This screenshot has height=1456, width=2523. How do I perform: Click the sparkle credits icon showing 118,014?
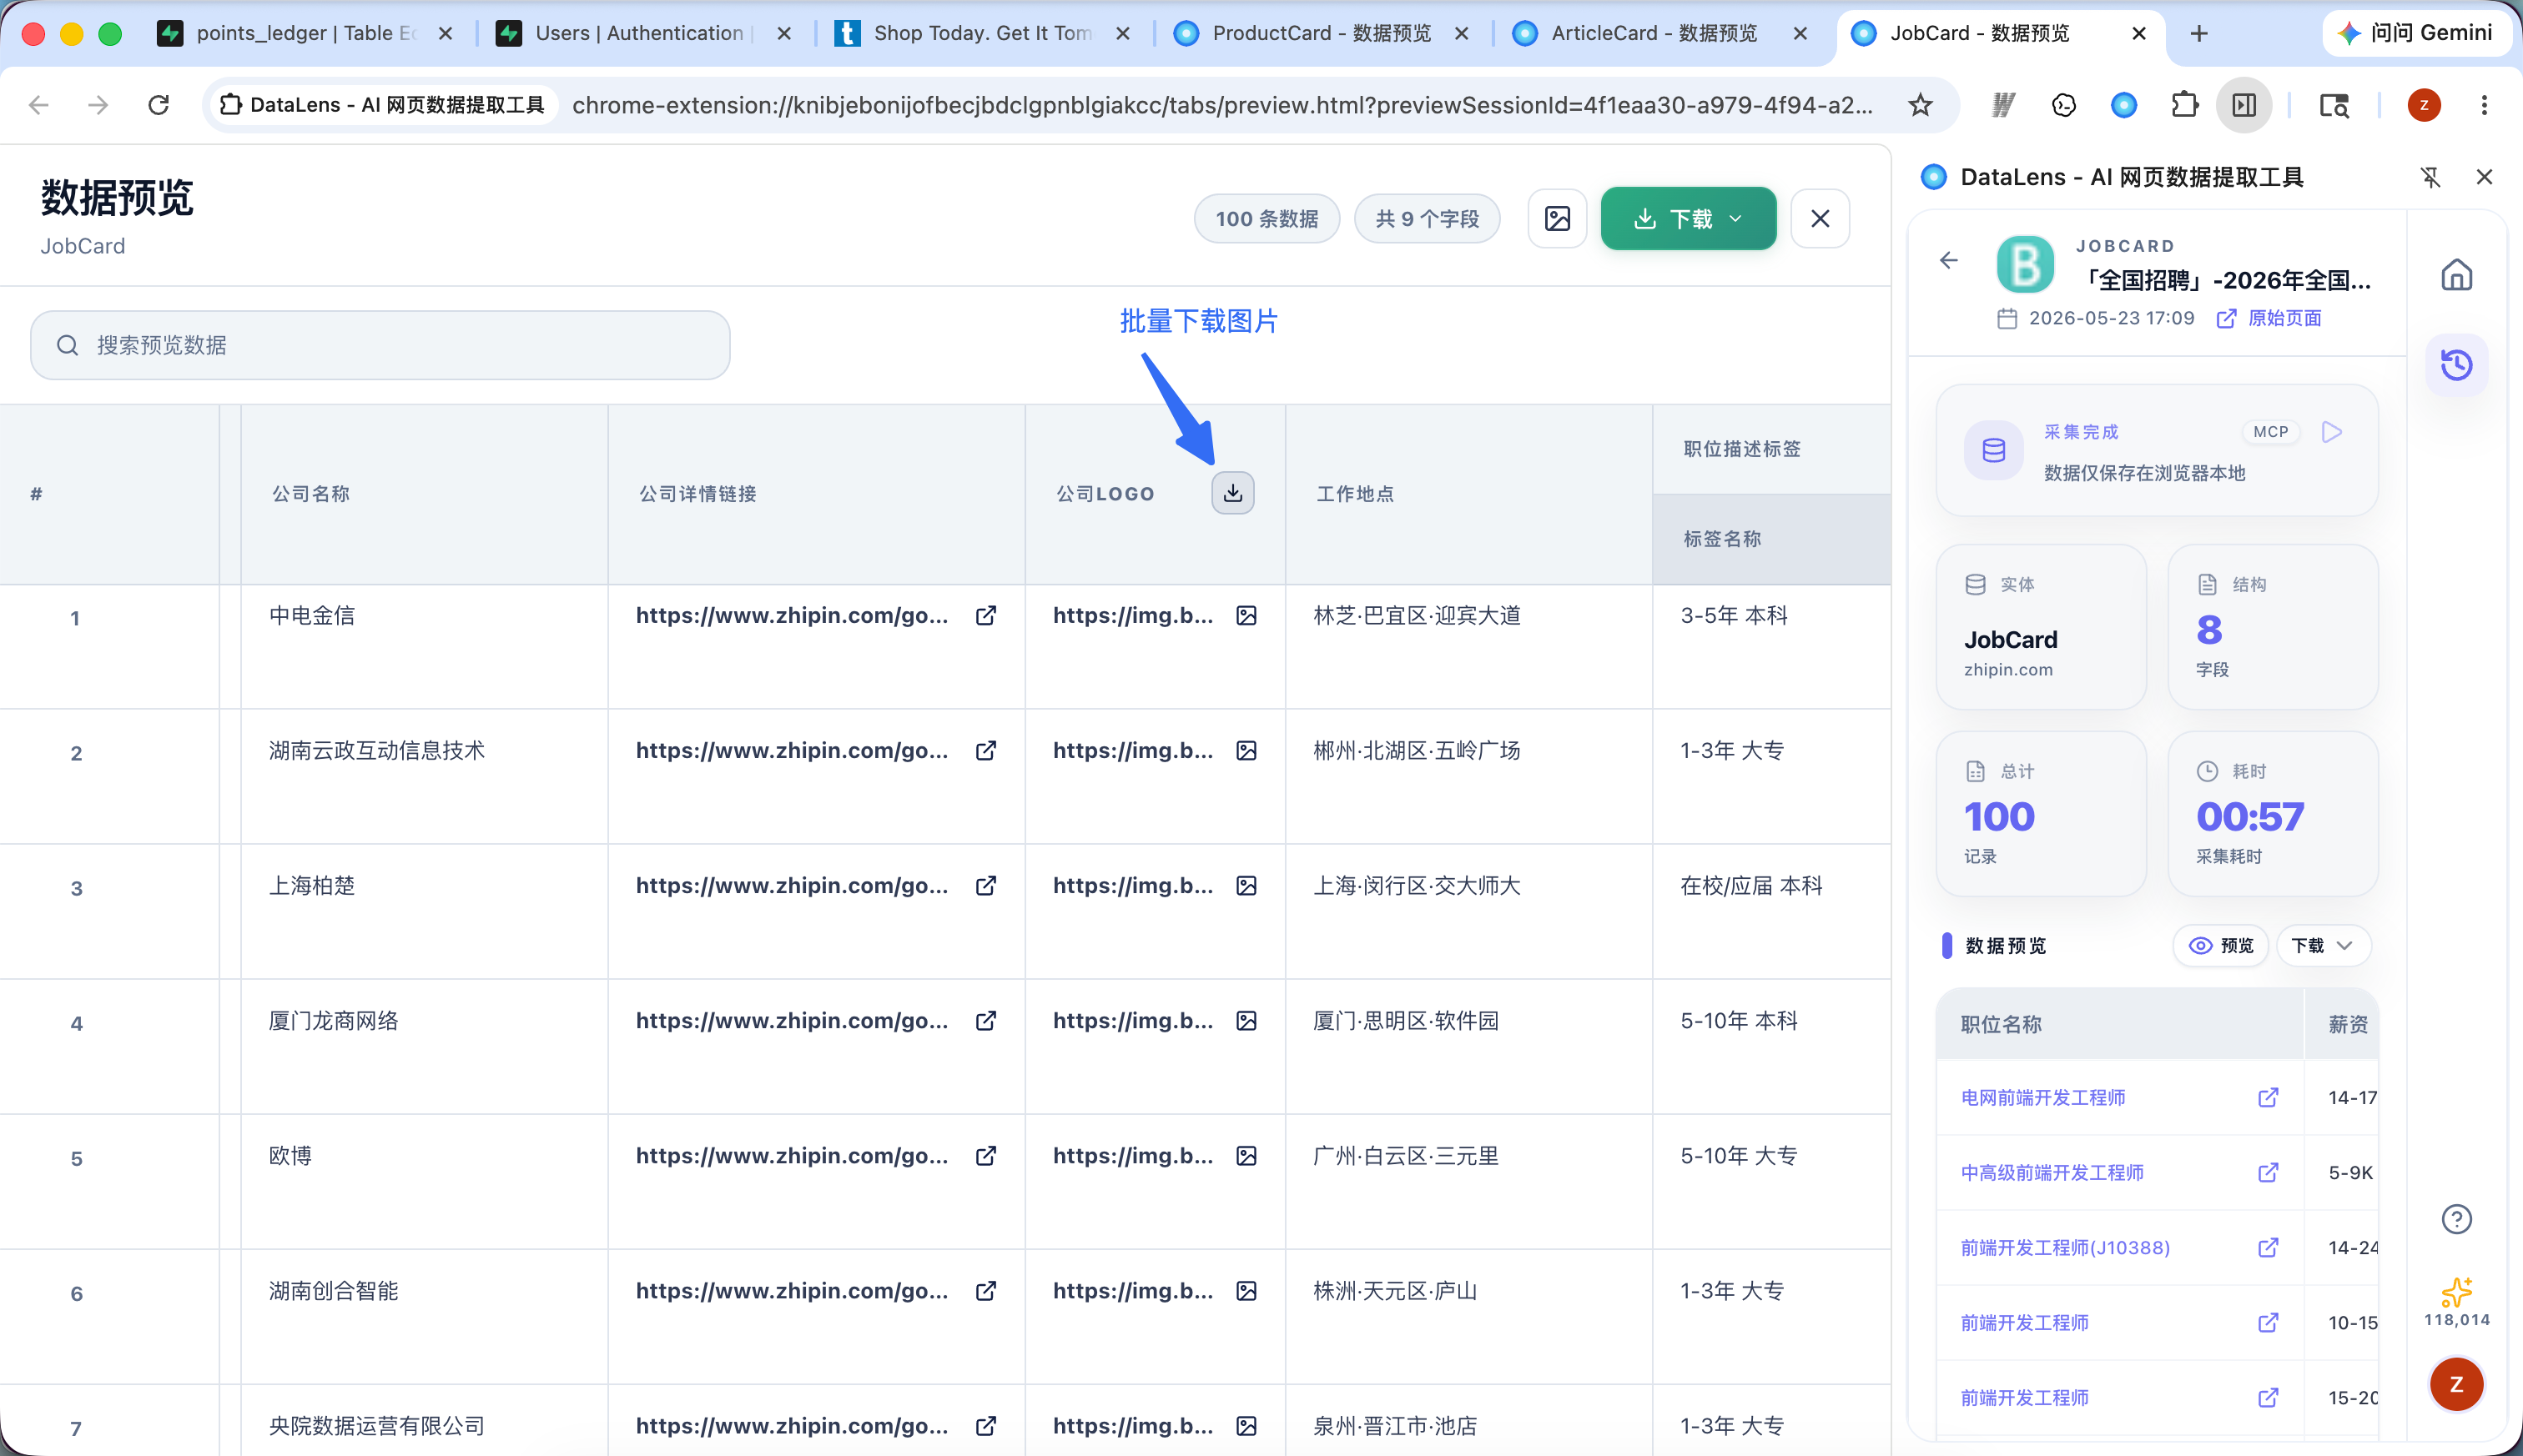click(x=2457, y=1292)
